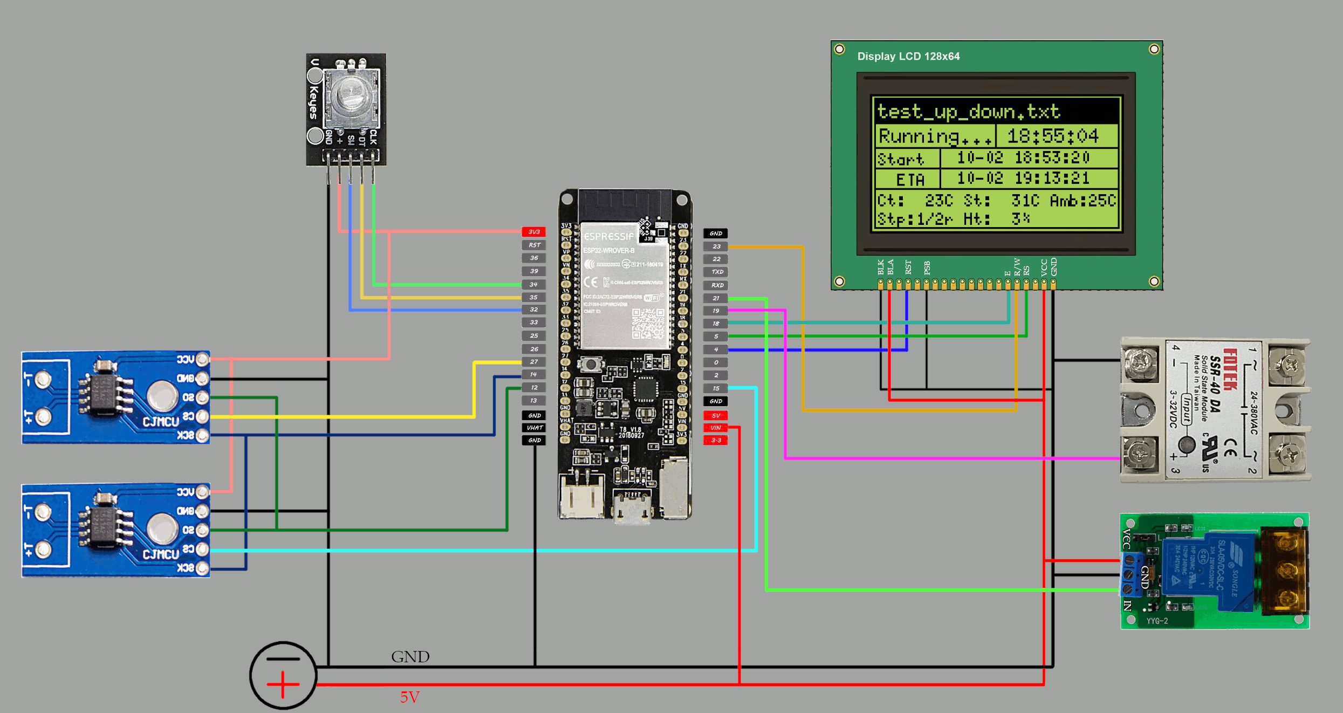
Task: Click the pin '15' label
Action: tap(716, 388)
